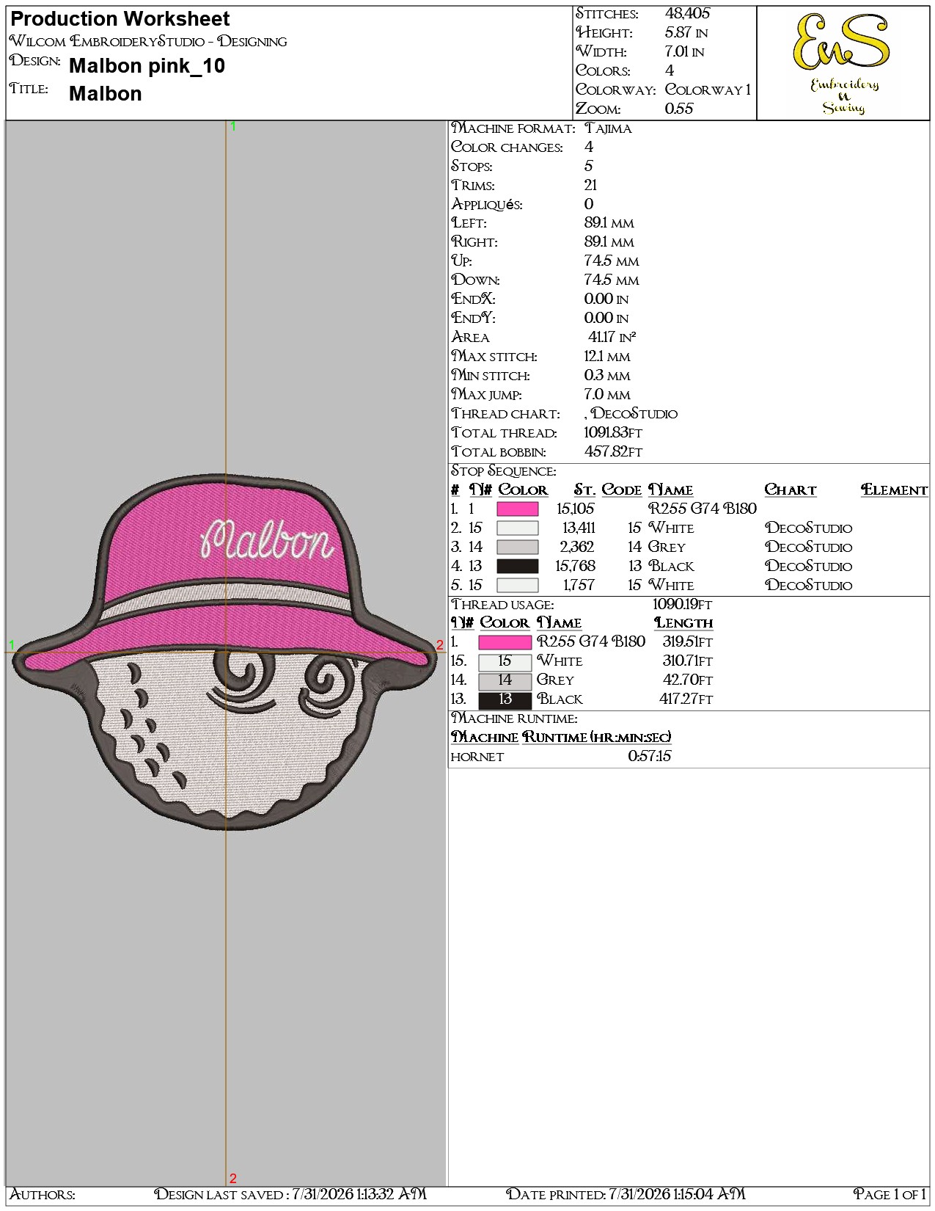Click white swatch in Stop Sequence row 5
Screen dimensions: 935x1211
tap(517, 585)
